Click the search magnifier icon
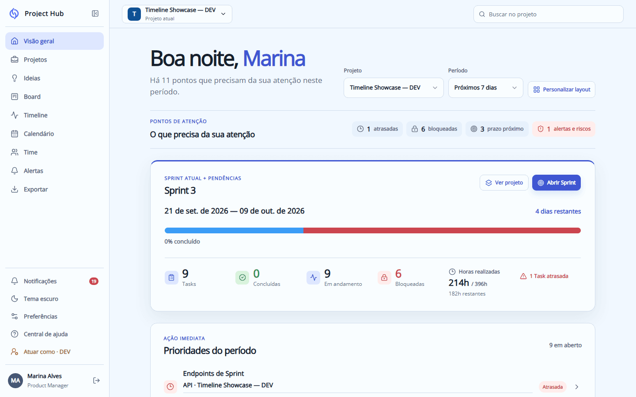 tap(482, 14)
